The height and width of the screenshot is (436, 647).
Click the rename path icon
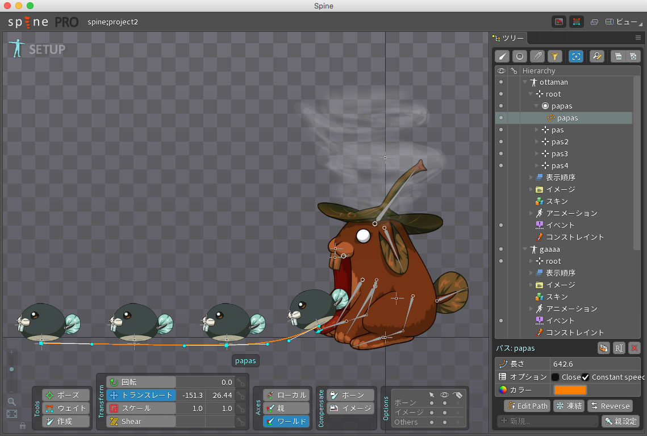619,348
